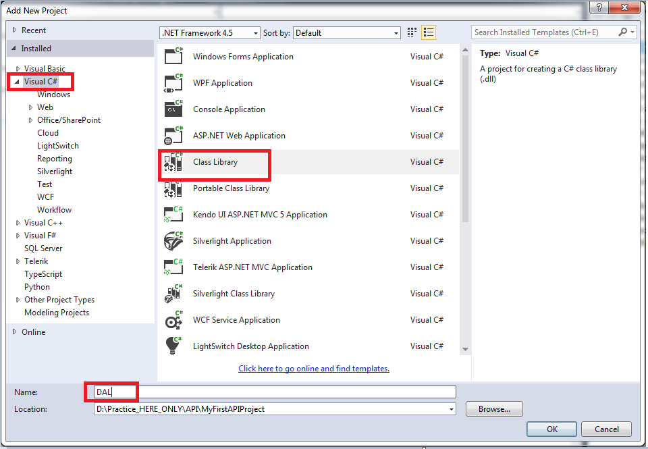Select the Python category

[x=36, y=287]
